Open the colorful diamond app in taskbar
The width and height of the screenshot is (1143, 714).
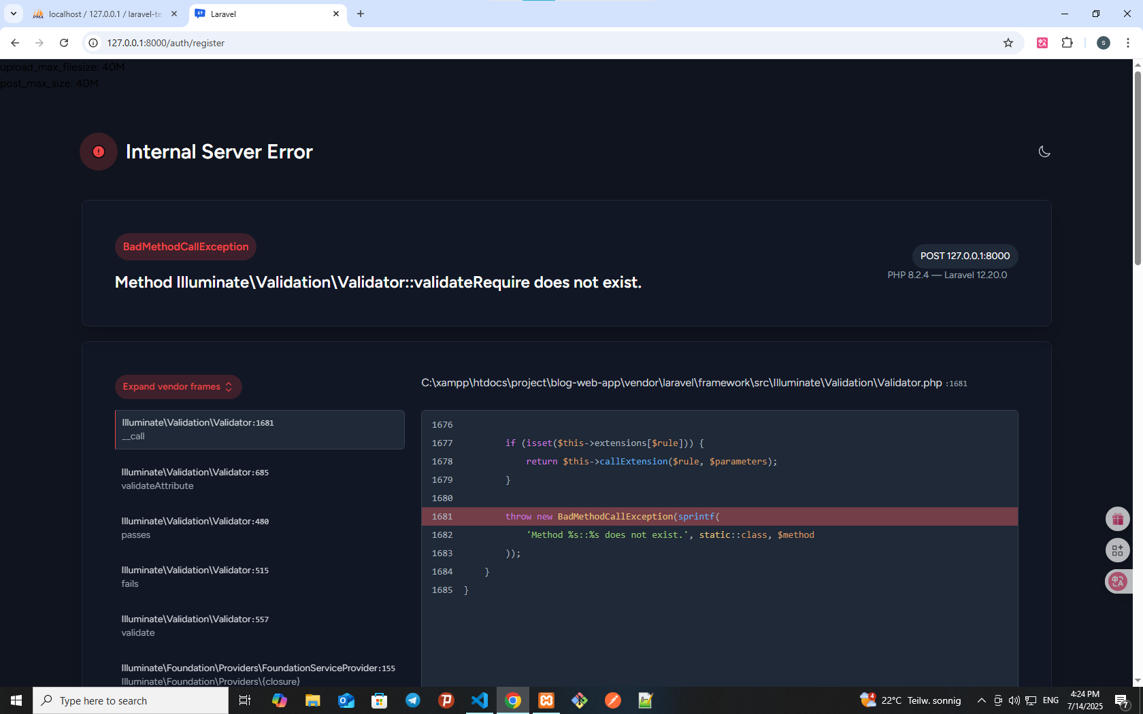pyautogui.click(x=580, y=700)
